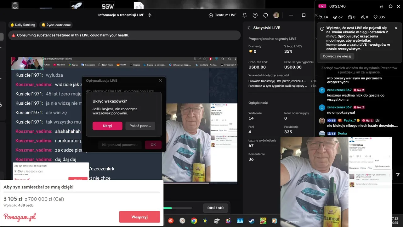Image resolution: width=403 pixels, height=227 pixels.
Task: Open Steam from the taskbar
Action: tap(251, 221)
